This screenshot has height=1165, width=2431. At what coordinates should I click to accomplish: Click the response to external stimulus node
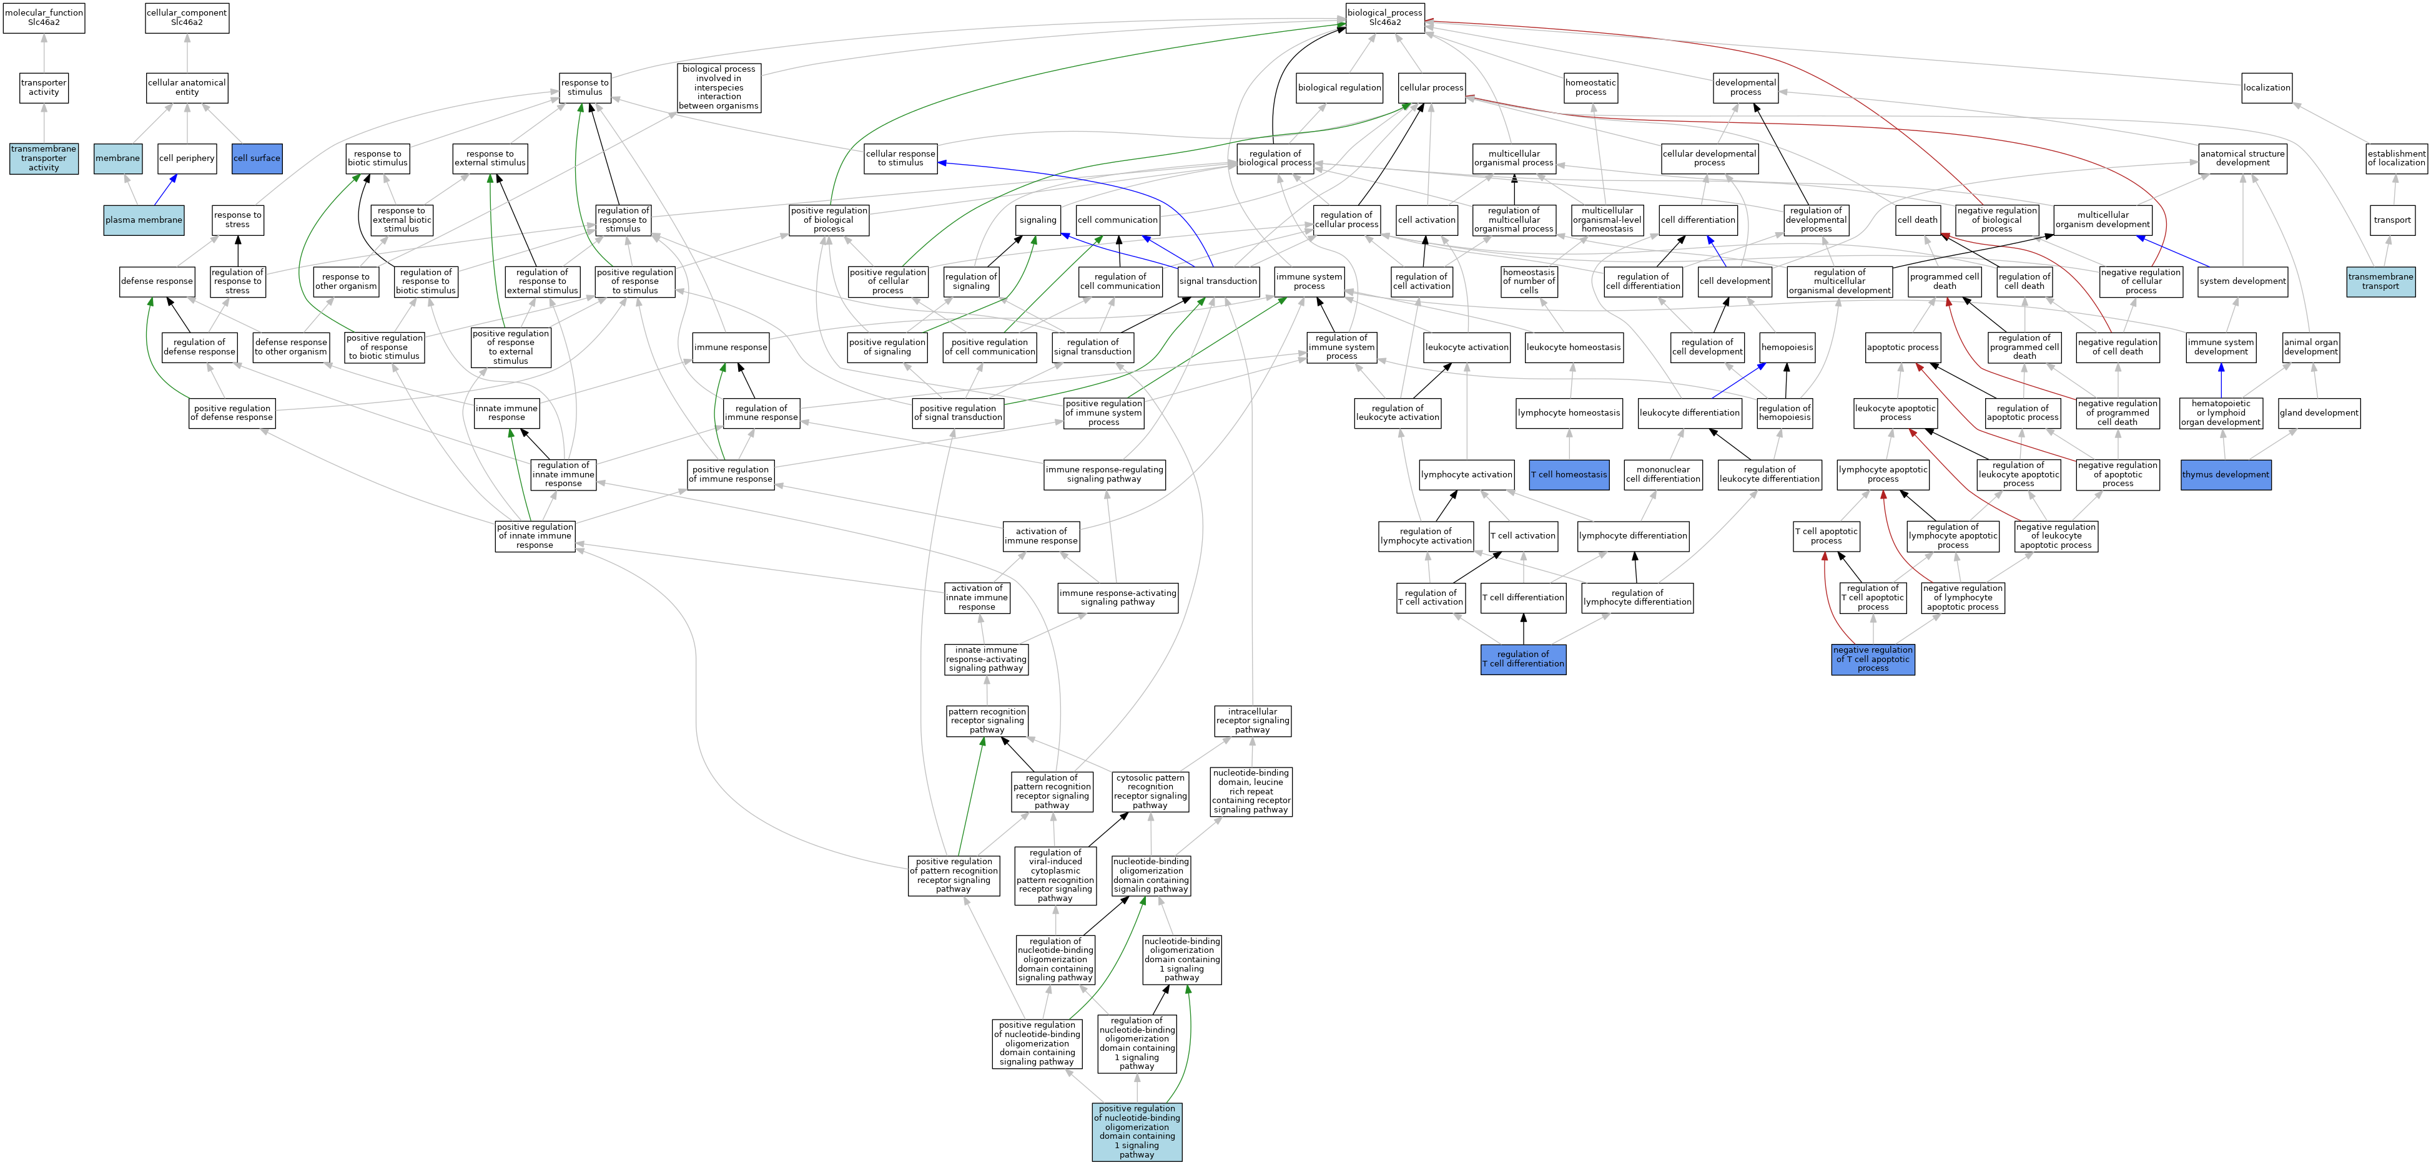(490, 158)
